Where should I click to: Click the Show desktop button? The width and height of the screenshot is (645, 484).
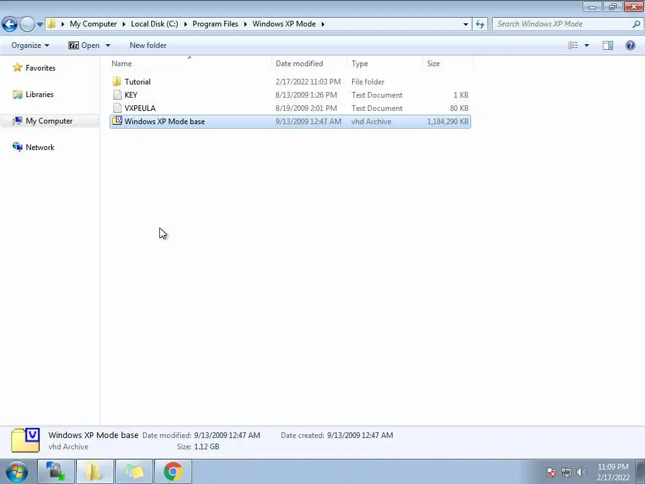point(640,471)
